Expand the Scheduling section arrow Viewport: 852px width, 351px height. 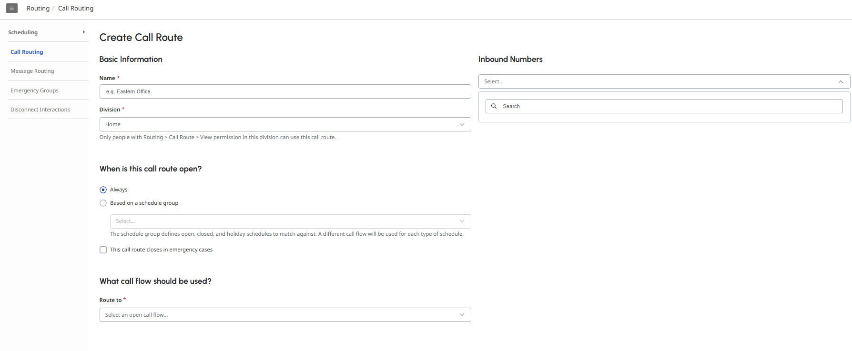[84, 32]
